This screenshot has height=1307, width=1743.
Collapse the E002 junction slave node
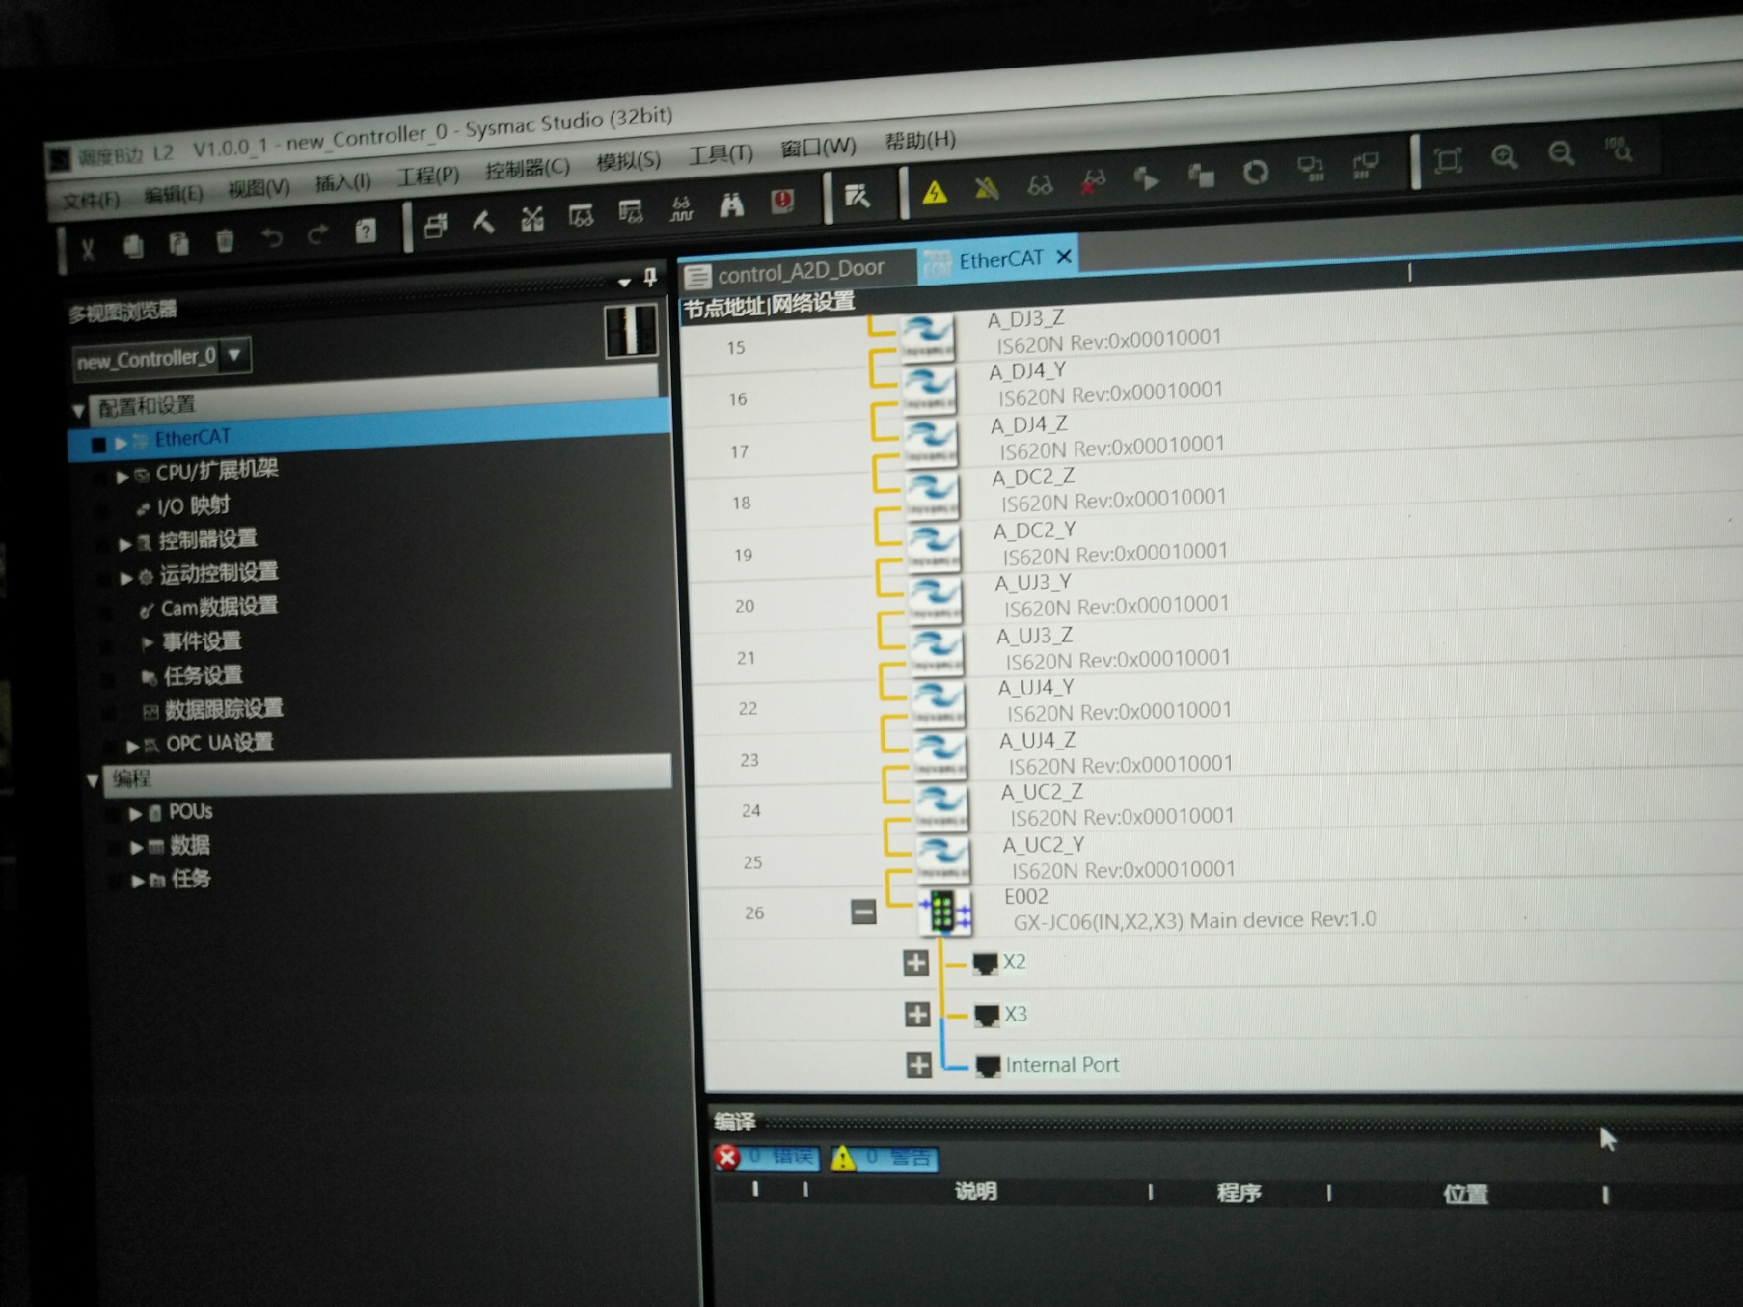pos(863,911)
